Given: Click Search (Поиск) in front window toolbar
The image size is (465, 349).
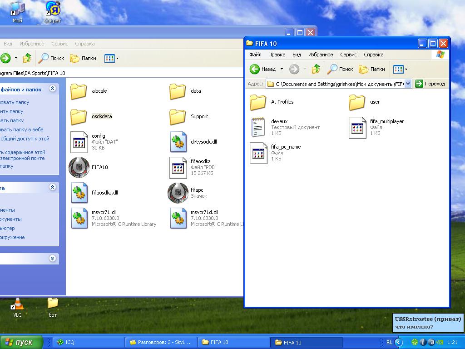Looking at the screenshot, I should pos(340,69).
